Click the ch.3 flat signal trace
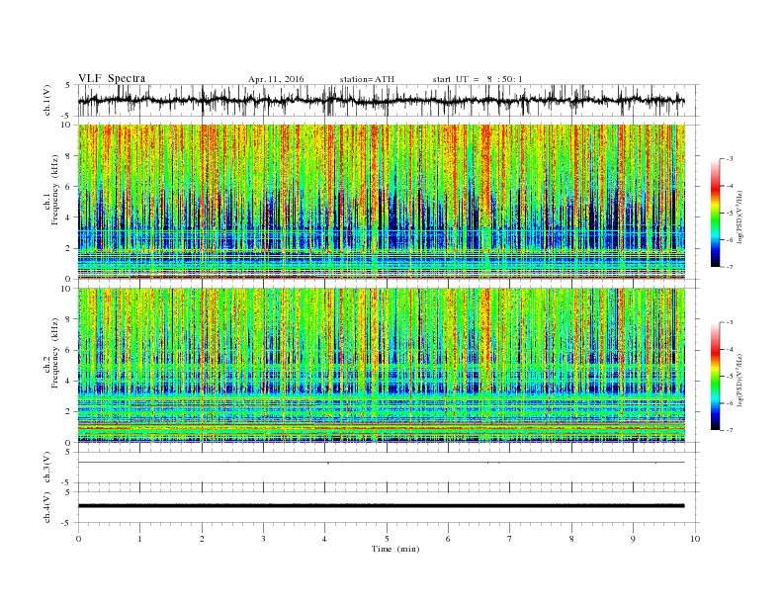783x605 pixels. pos(381,463)
